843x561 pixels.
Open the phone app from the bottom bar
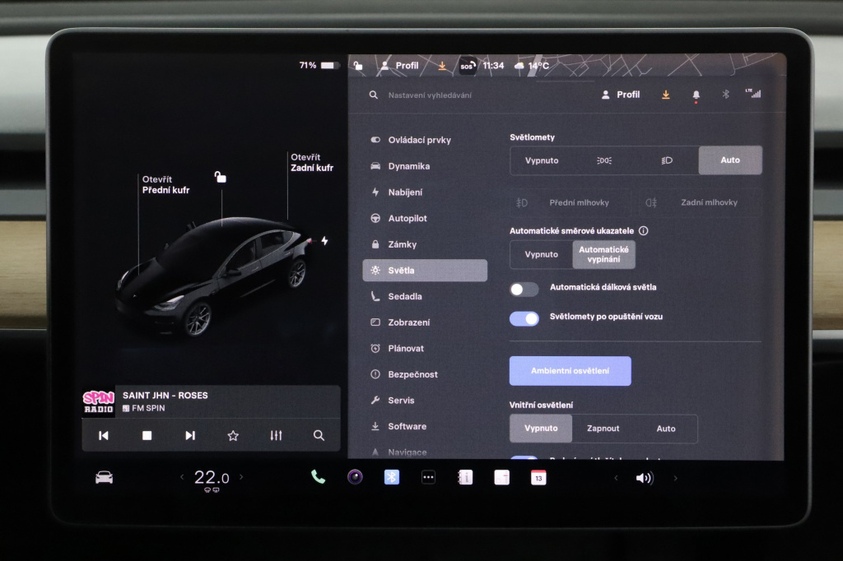[x=318, y=477]
